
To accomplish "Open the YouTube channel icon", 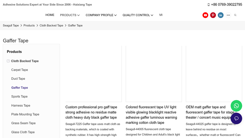I will point(205,15).
